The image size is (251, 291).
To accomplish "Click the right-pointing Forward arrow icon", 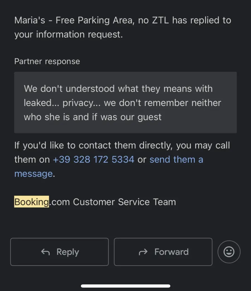I will (143, 252).
